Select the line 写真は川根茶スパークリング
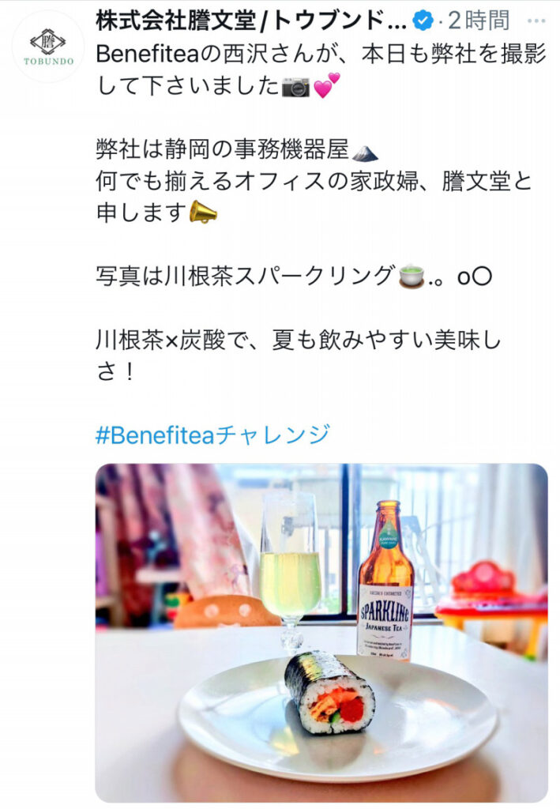 coord(246,276)
